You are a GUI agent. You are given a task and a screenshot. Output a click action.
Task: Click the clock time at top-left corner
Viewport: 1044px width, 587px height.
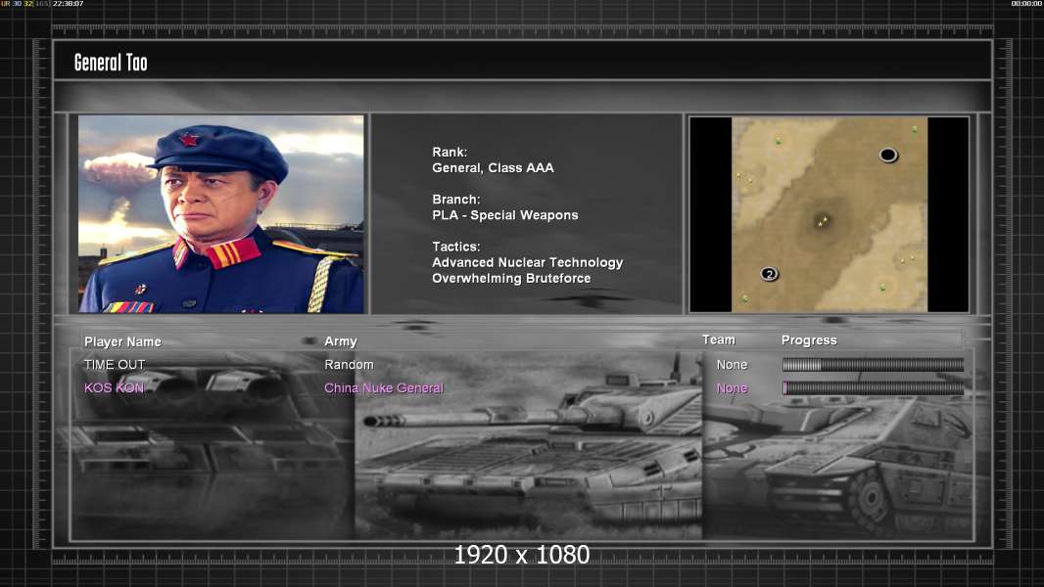click(68, 4)
